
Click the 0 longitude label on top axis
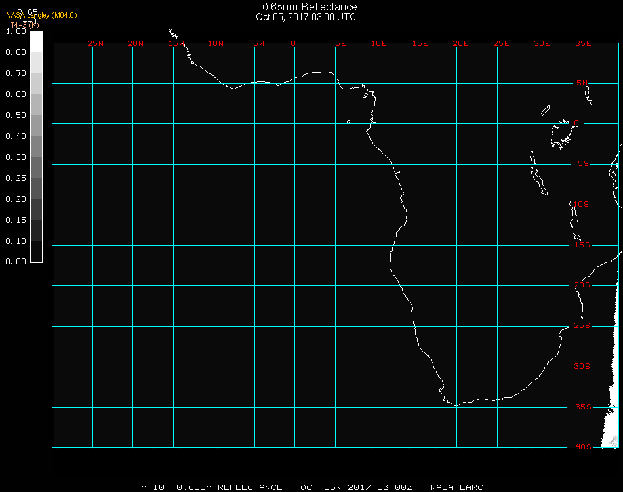[293, 43]
